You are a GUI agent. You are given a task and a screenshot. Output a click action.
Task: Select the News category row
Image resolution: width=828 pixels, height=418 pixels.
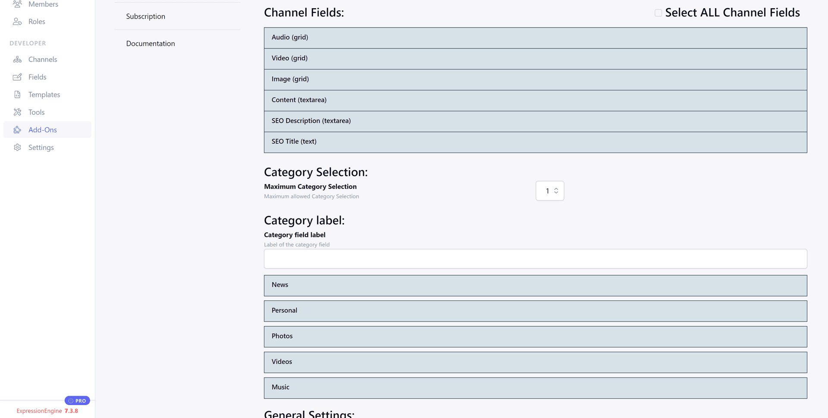click(535, 285)
